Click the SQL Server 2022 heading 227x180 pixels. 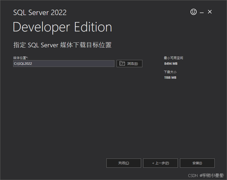click(x=40, y=12)
